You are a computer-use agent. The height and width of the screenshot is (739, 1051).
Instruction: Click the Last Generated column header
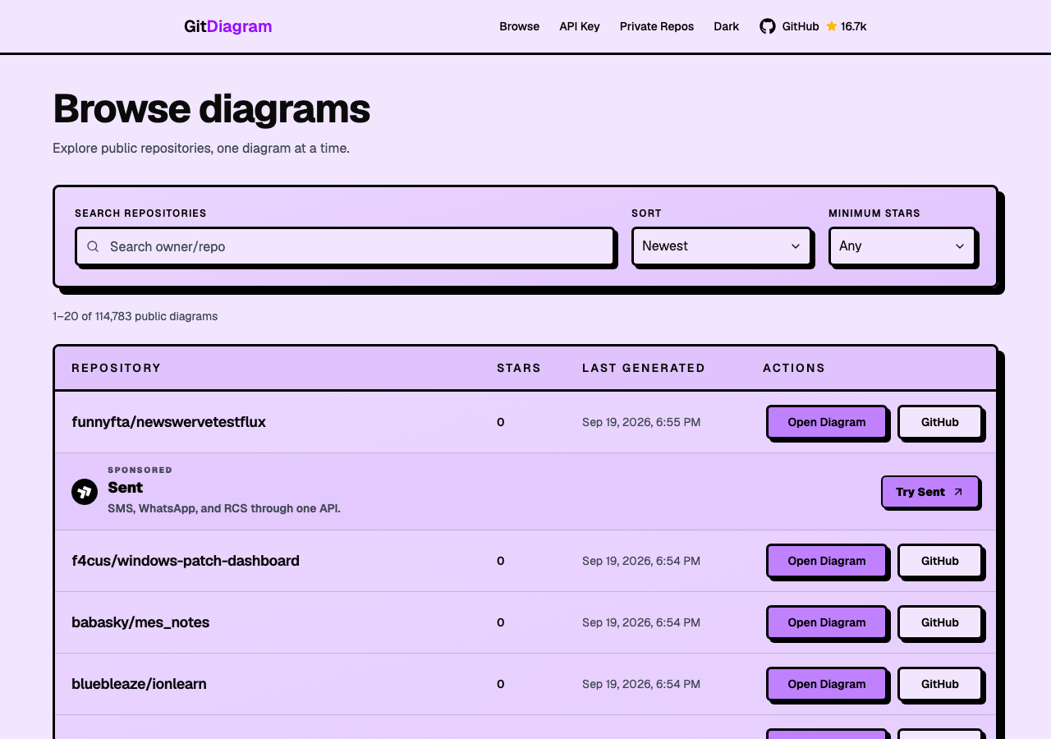coord(644,368)
